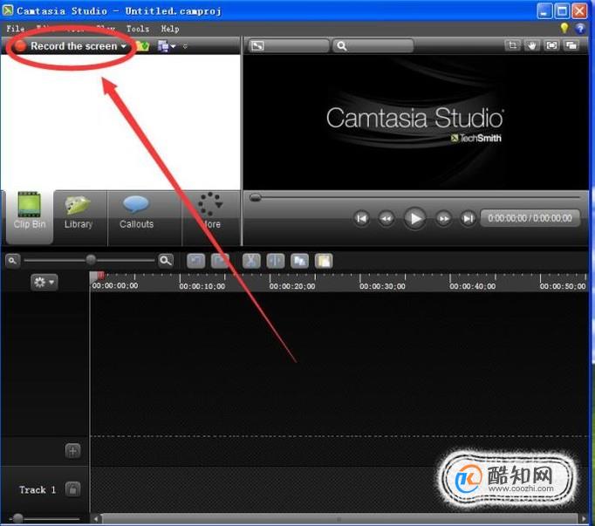This screenshot has width=595, height=526.
Task: Open the editing dimensions field in preview toolbar
Action: point(289,46)
